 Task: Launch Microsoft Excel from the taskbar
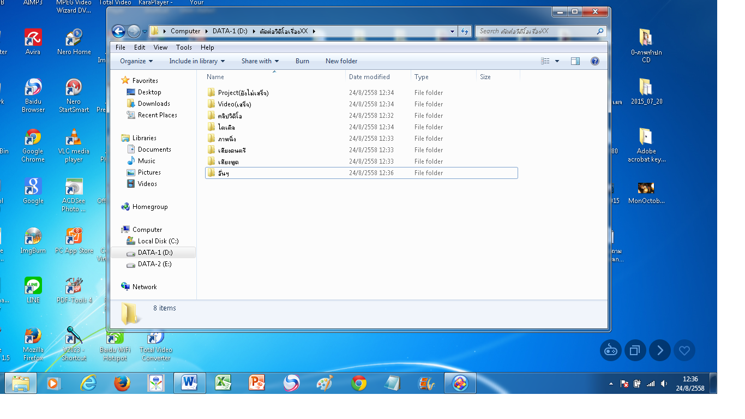223,383
